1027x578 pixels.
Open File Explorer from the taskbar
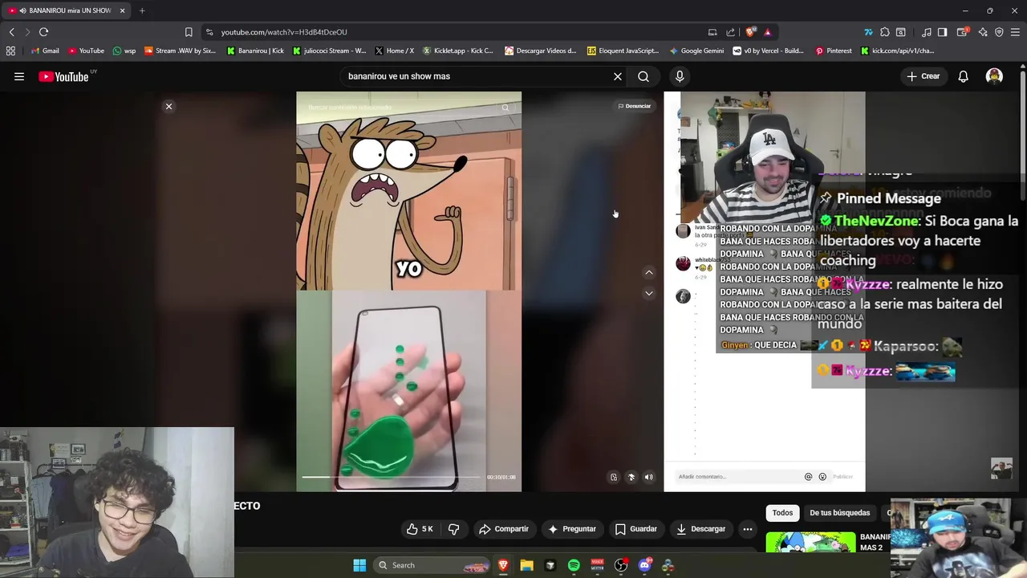(x=526, y=565)
